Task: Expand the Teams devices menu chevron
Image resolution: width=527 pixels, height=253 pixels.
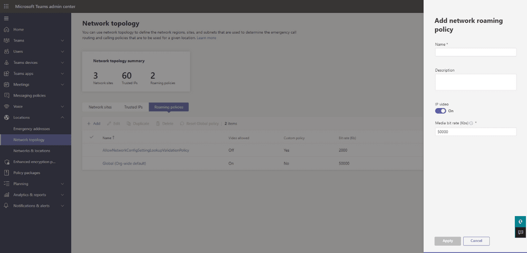Action: click(63, 63)
